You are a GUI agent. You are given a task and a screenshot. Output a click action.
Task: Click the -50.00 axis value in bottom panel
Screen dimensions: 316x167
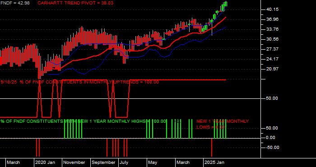pyautogui.click(x=272, y=148)
